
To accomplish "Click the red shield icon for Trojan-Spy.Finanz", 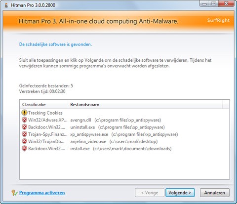I will (24, 134).
